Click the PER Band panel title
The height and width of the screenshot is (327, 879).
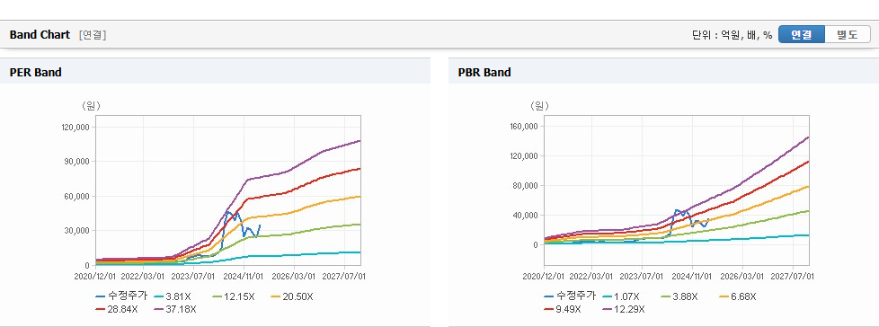pyautogui.click(x=35, y=72)
